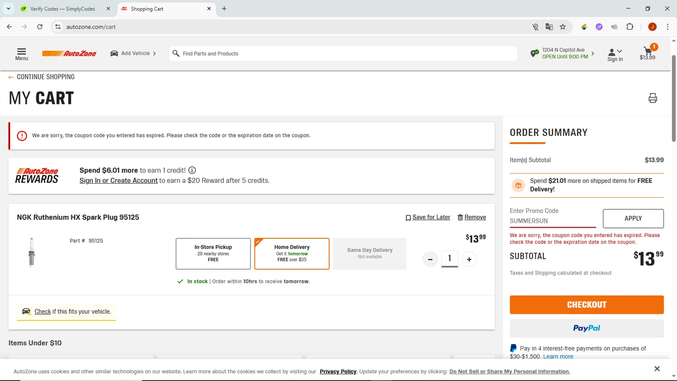677x381 pixels.
Task: Click the free delivery box icon
Action: click(x=518, y=185)
